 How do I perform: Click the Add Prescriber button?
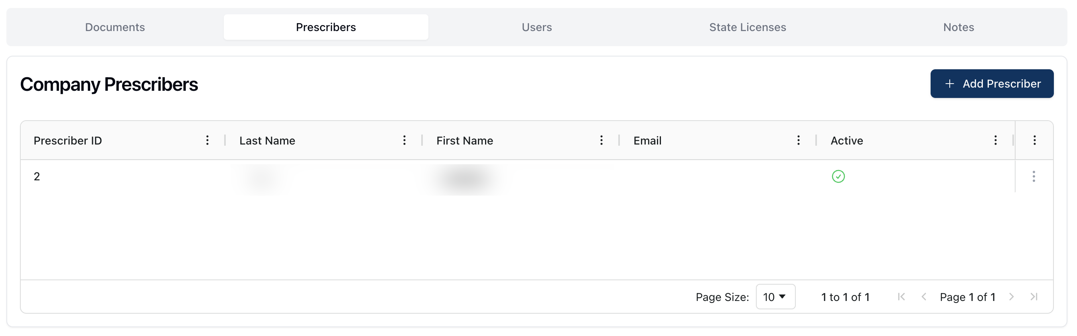tap(992, 84)
